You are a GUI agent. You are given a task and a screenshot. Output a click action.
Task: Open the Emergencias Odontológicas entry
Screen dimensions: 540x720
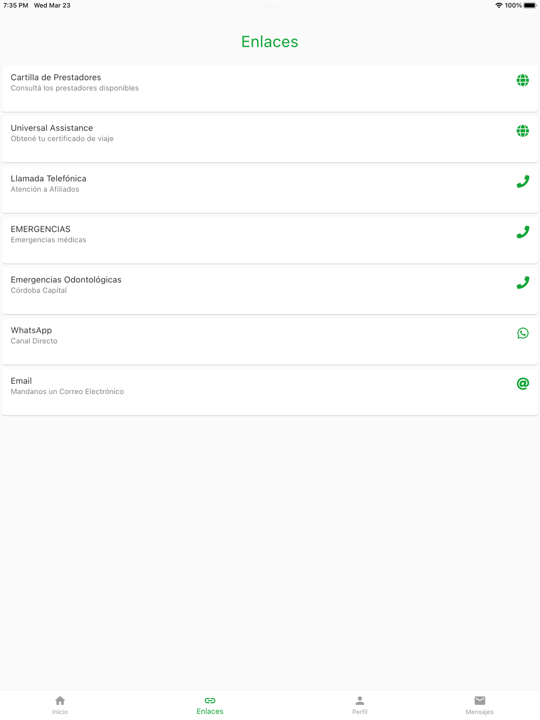tap(66, 280)
